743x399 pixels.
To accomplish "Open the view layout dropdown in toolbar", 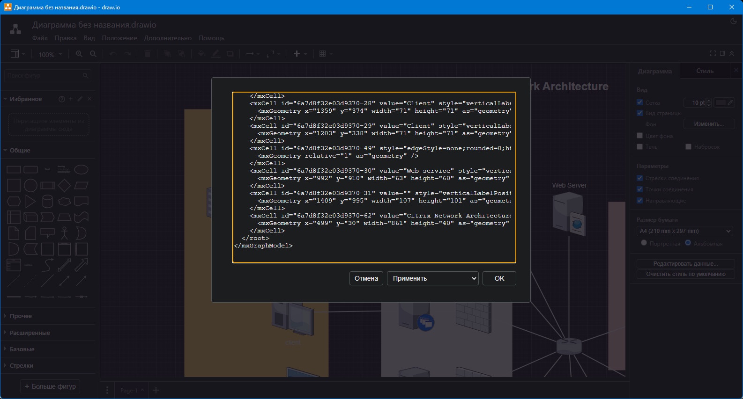I will (x=18, y=54).
